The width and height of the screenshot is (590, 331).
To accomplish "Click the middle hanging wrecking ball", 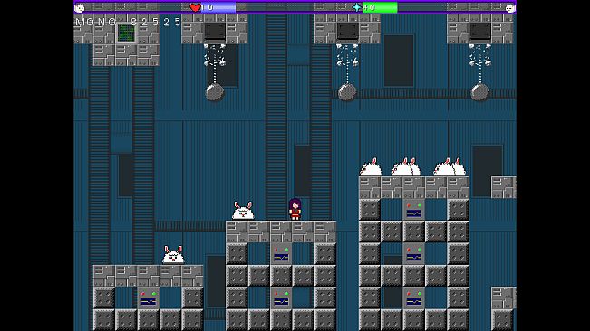I will (x=347, y=92).
